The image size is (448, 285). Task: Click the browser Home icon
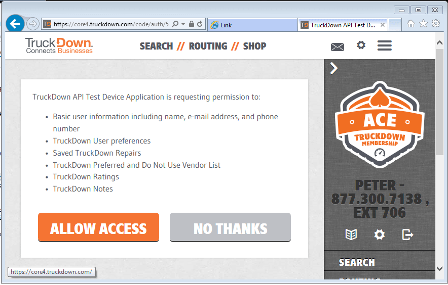(411, 24)
